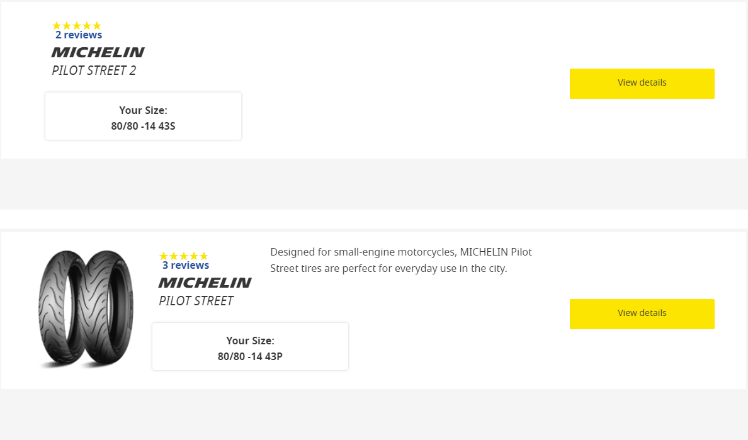Image resolution: width=748 pixels, height=440 pixels.
Task: Click the left tire in the product photo
Action: (57, 308)
